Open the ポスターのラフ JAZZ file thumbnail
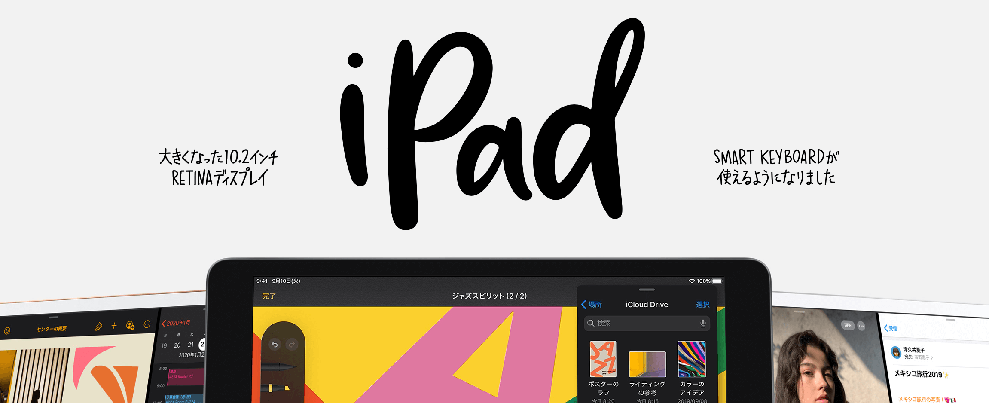The width and height of the screenshot is (989, 403). (x=603, y=359)
